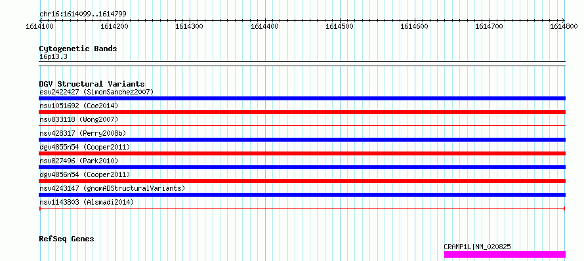
Task: Click the blue bar under esv2422427
Action: tap(302, 98)
